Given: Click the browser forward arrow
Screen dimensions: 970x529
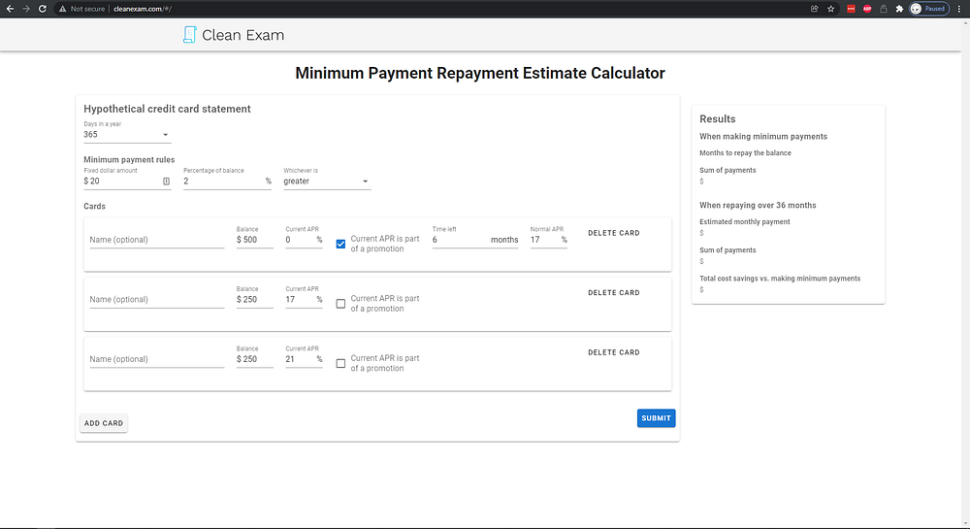Looking at the screenshot, I should pyautogui.click(x=26, y=9).
